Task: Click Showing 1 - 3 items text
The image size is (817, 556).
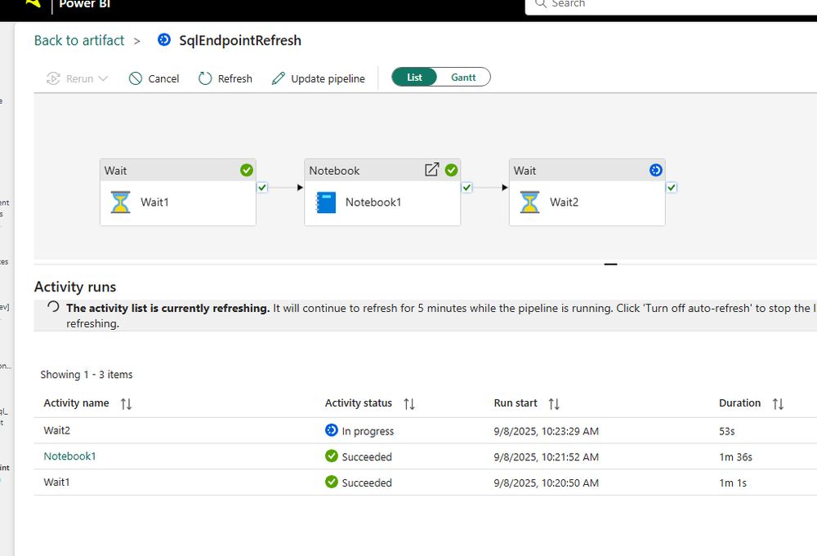Action: 87,374
